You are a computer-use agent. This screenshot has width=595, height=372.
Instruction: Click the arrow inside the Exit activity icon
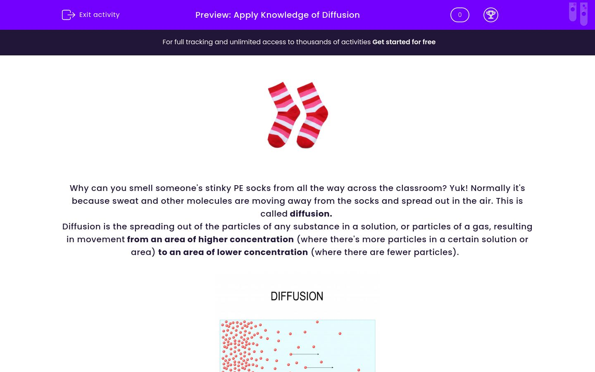point(71,15)
